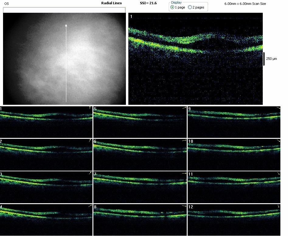Click the scan direction arrow in thumbnail 1
The width and height of the screenshot is (288, 236).
tap(90, 108)
